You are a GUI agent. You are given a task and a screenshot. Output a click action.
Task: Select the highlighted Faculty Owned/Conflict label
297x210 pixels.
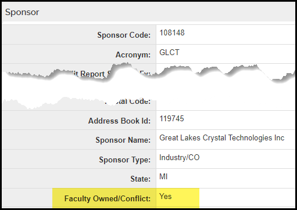click(108, 198)
